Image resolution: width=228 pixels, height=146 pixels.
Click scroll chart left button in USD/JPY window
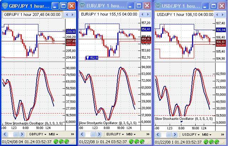[x=158, y=134]
